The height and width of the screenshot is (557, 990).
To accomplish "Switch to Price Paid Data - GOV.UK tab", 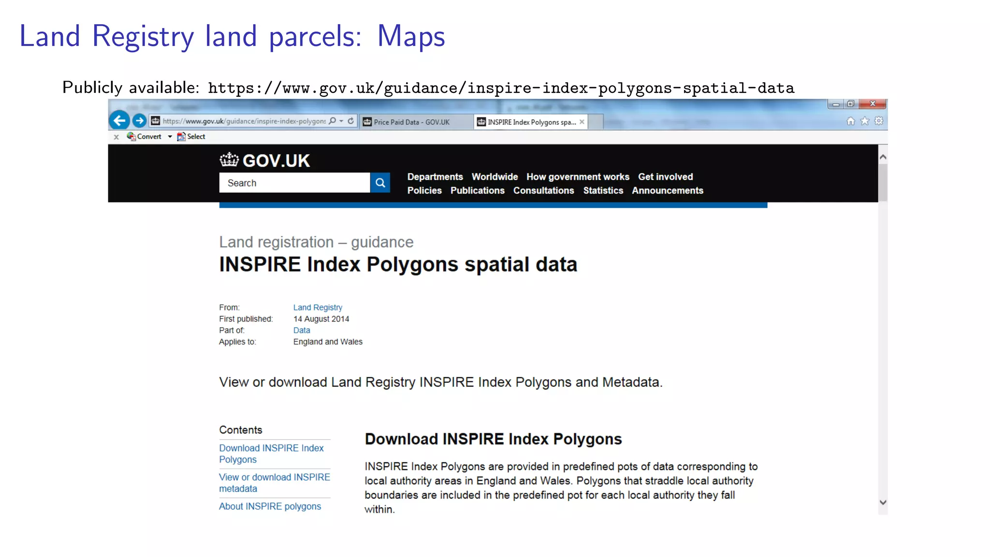I will [417, 122].
